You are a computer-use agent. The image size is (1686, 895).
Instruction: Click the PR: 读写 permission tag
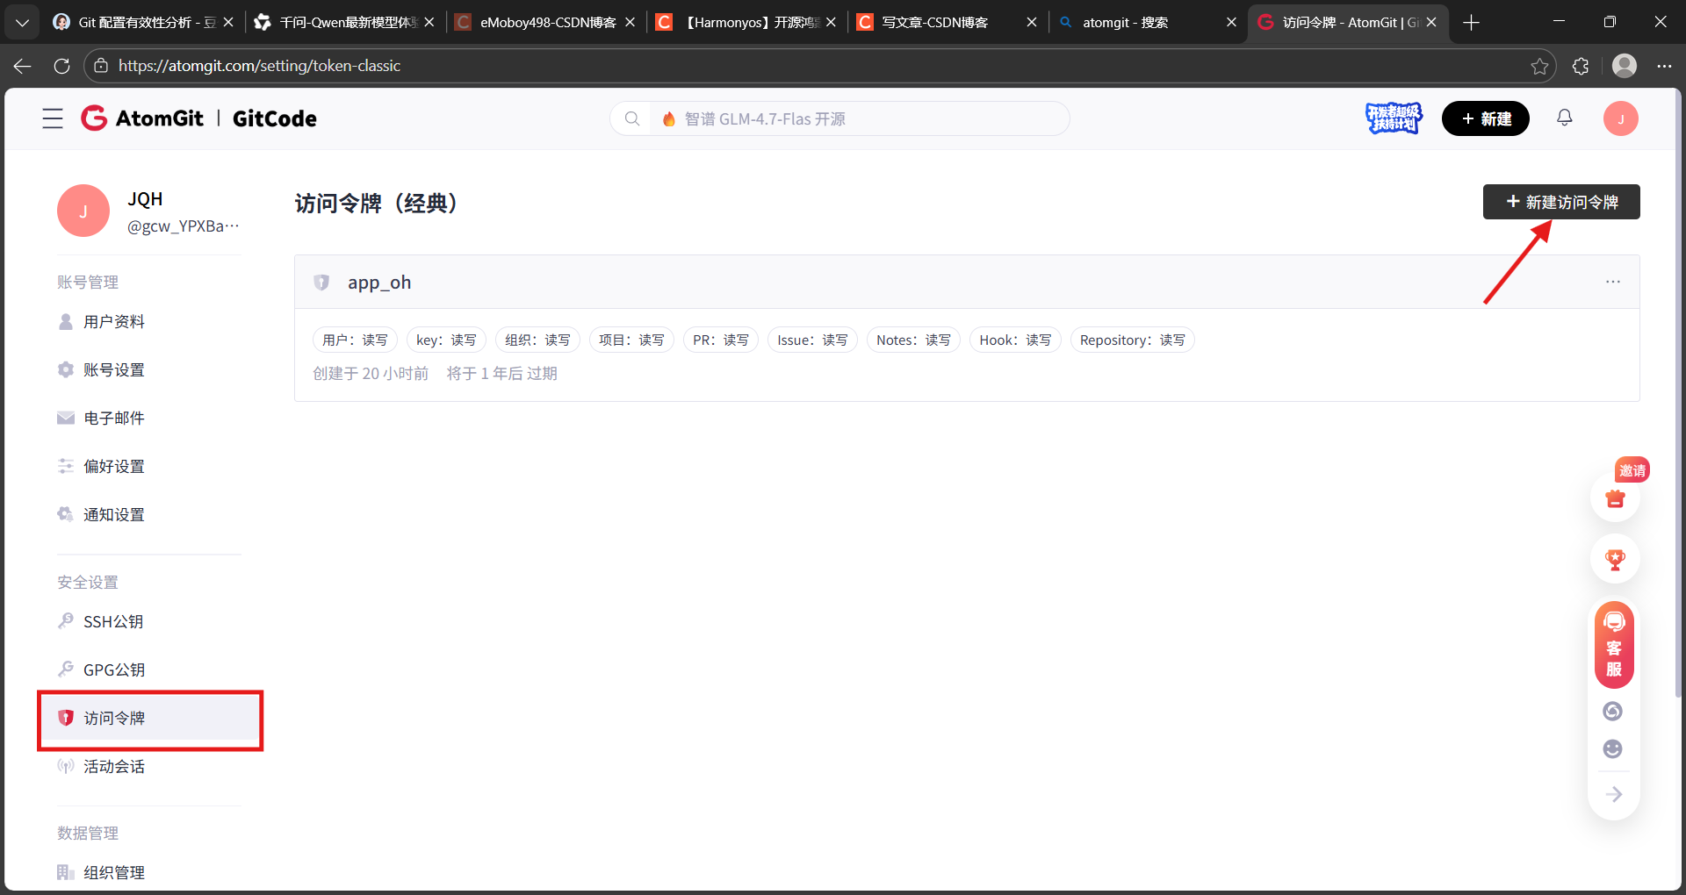pyautogui.click(x=721, y=340)
